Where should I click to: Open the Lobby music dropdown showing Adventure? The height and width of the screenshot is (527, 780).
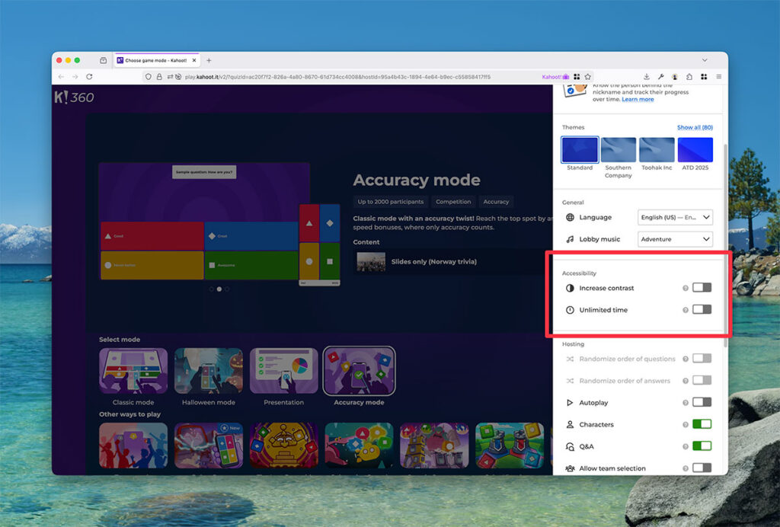675,239
